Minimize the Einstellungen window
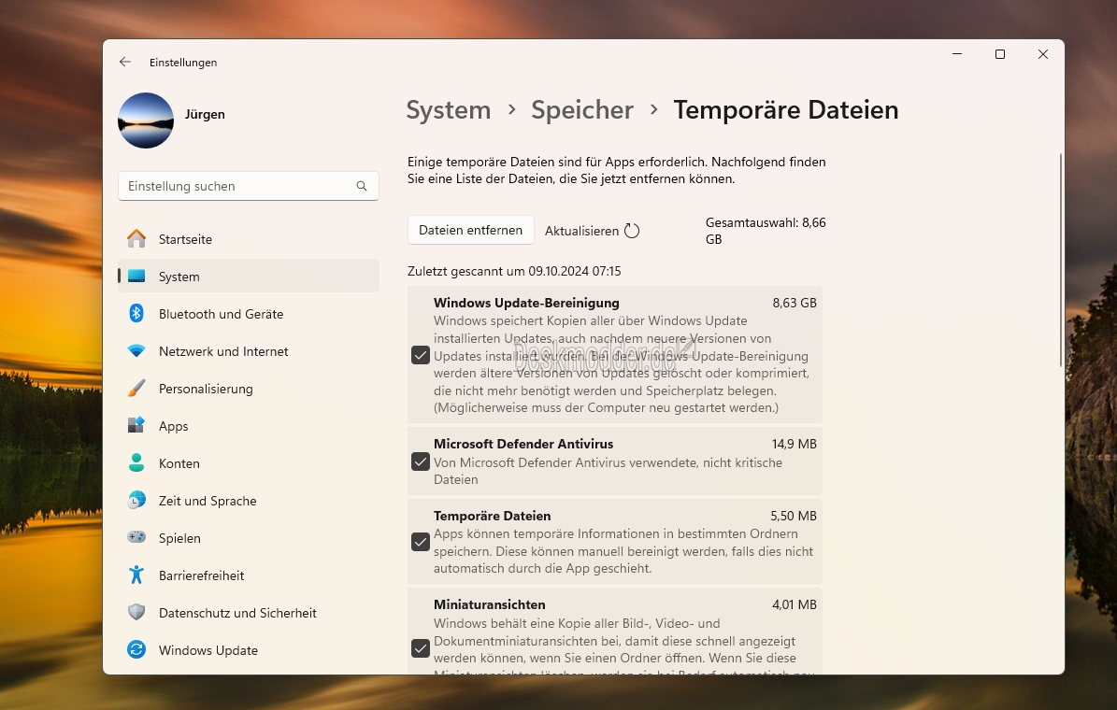The image size is (1117, 710). (x=957, y=54)
